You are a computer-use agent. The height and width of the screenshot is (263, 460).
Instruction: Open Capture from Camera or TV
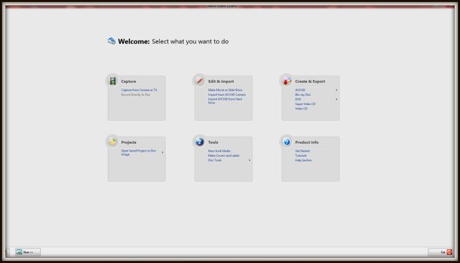pos(139,90)
